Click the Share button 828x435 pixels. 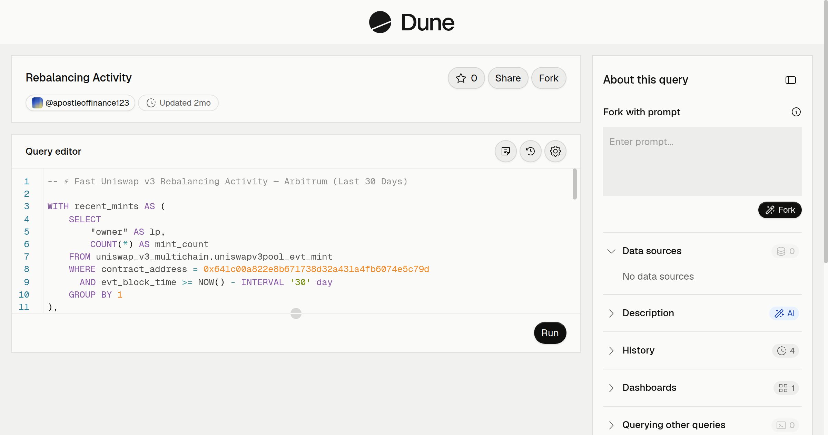pos(508,78)
